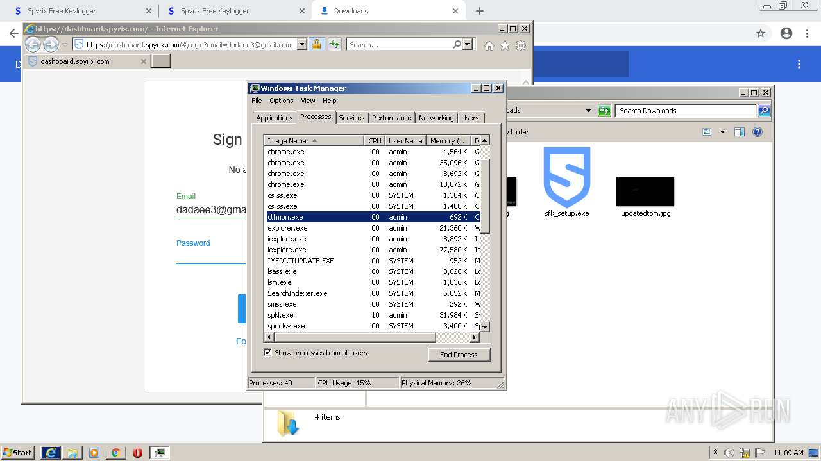The height and width of the screenshot is (461, 821).
Task: Open Explorer help question mark icon
Action: coord(758,132)
